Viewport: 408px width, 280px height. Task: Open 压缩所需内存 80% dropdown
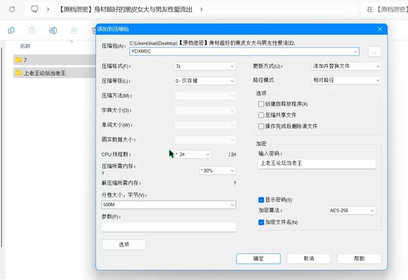click(x=218, y=171)
